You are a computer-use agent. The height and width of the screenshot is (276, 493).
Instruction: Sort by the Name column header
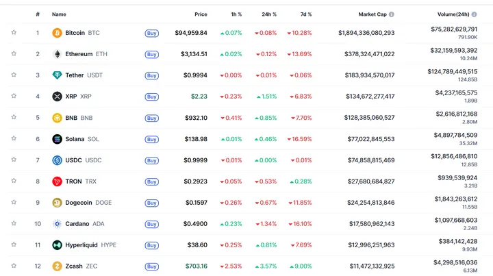pyautogui.click(x=59, y=14)
